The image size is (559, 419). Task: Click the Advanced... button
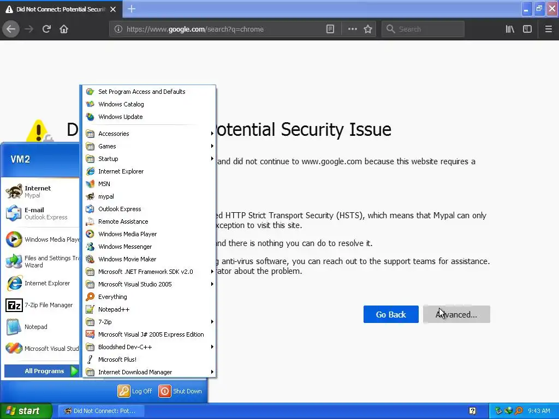456,315
